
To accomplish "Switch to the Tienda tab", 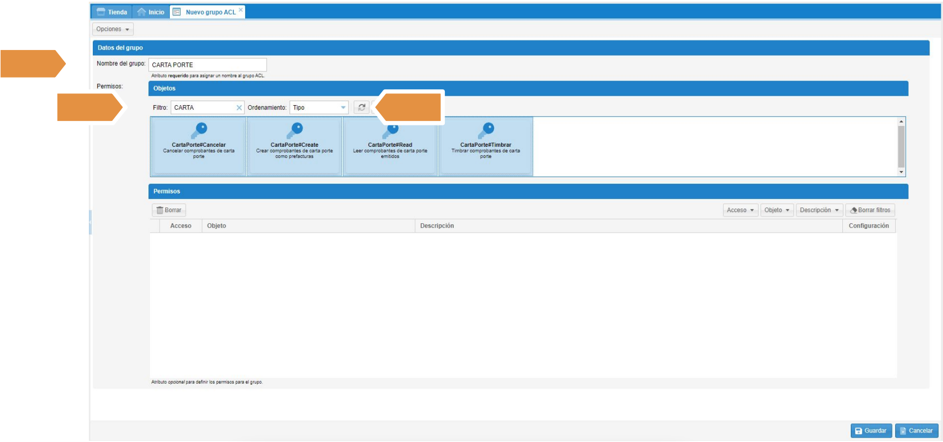I will coord(112,12).
